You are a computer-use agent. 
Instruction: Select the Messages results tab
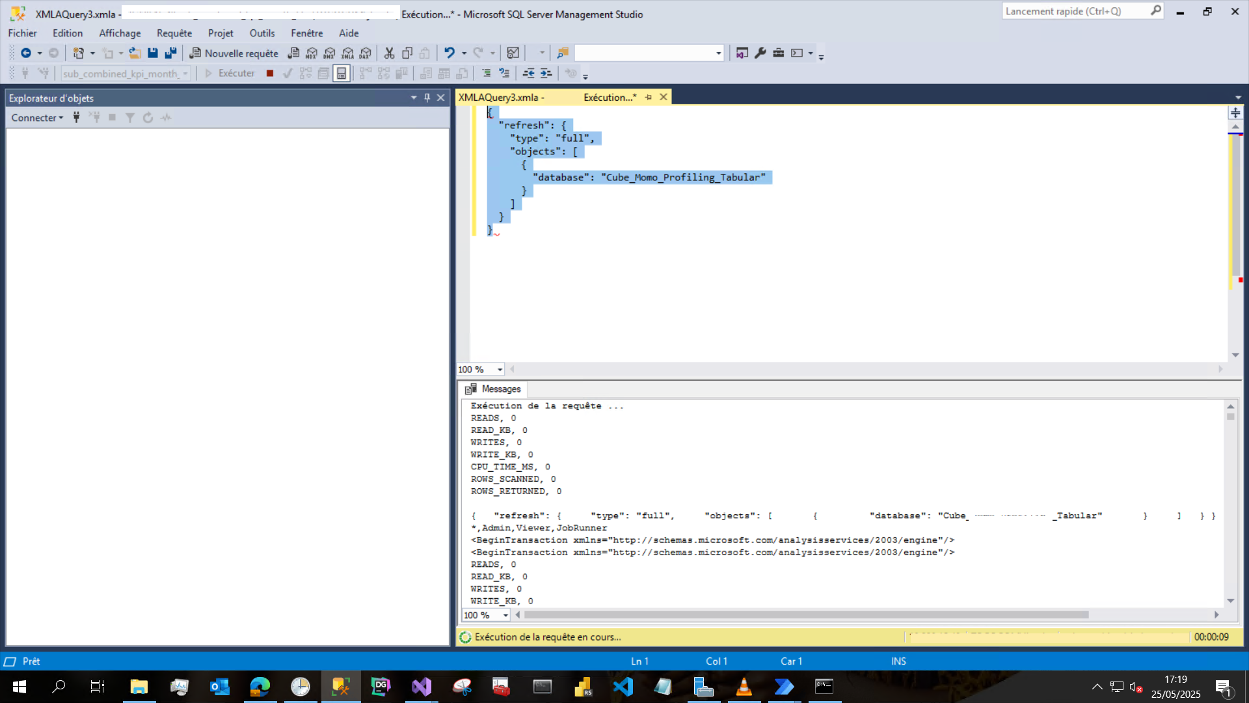coord(493,389)
